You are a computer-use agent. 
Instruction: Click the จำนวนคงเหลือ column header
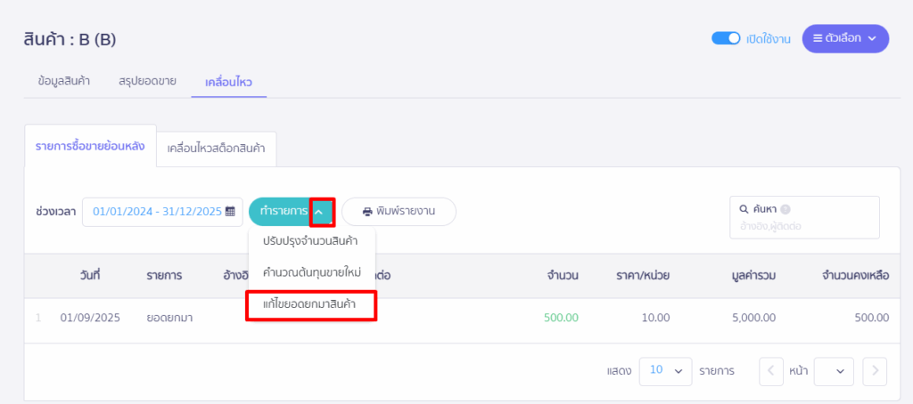click(x=855, y=276)
